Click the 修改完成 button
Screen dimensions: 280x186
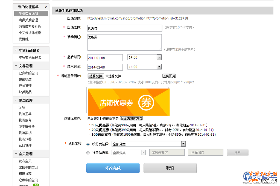[x=113, y=168]
